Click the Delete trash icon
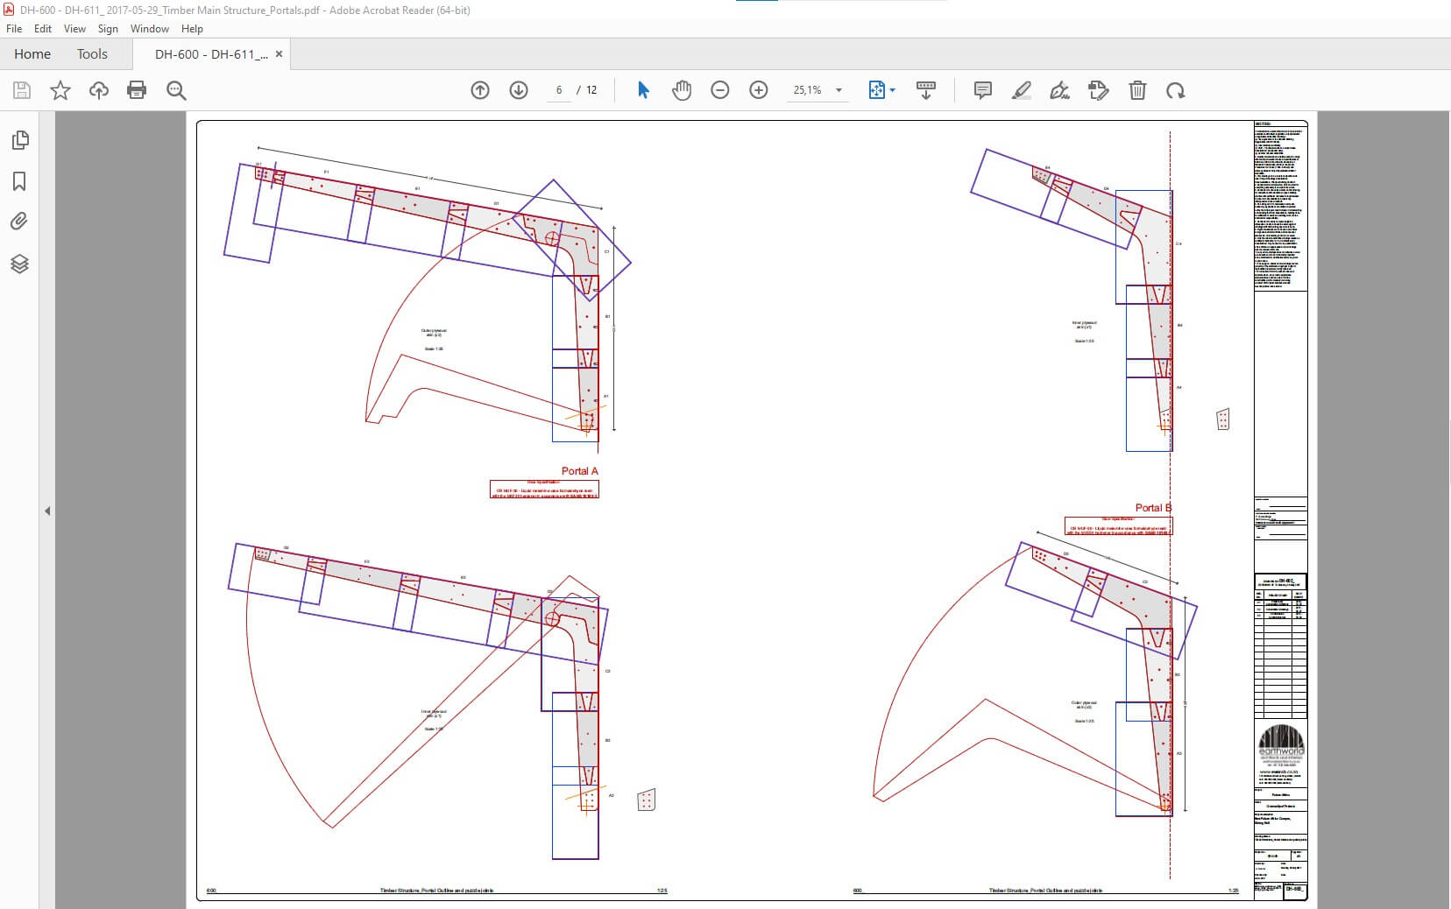Image resolution: width=1451 pixels, height=909 pixels. click(x=1137, y=90)
